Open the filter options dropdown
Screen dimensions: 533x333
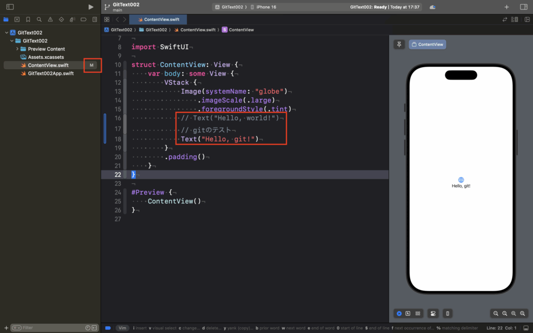tap(17, 328)
